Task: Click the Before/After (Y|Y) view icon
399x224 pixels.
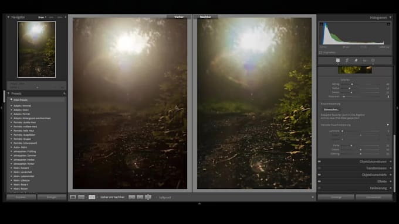Action: pos(92,197)
